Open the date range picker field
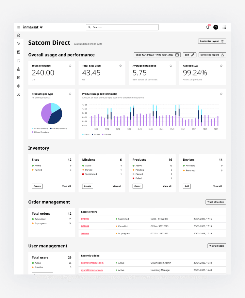245x298 pixels. point(157,55)
